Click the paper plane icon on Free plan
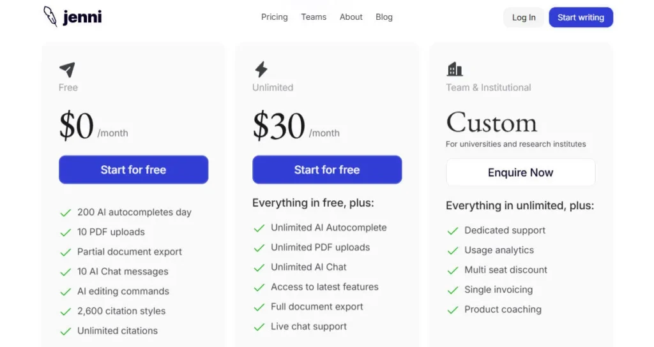The width and height of the screenshot is (654, 347). (67, 70)
